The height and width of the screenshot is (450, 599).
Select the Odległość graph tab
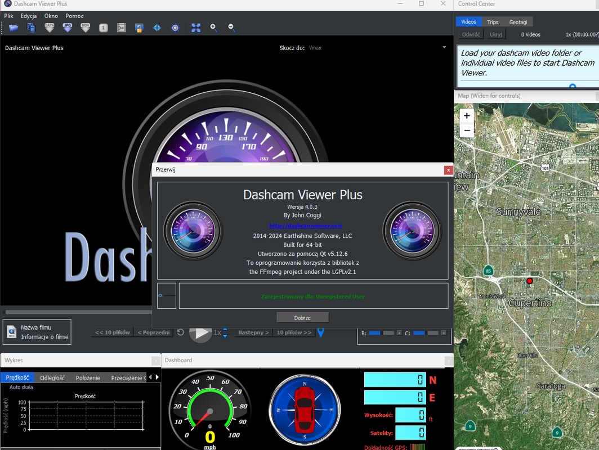[x=52, y=378]
